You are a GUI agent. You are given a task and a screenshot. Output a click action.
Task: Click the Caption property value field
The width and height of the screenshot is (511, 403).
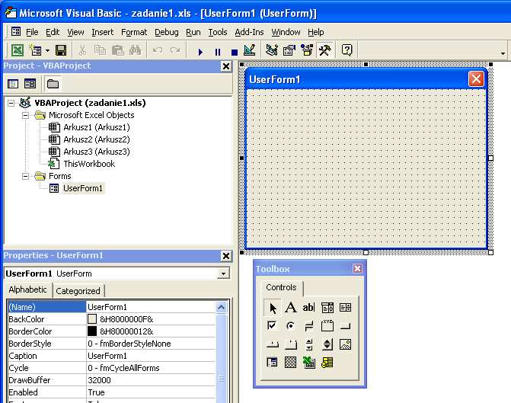point(151,356)
